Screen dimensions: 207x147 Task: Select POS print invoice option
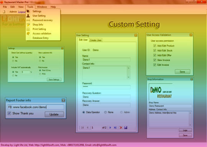pos(40,74)
